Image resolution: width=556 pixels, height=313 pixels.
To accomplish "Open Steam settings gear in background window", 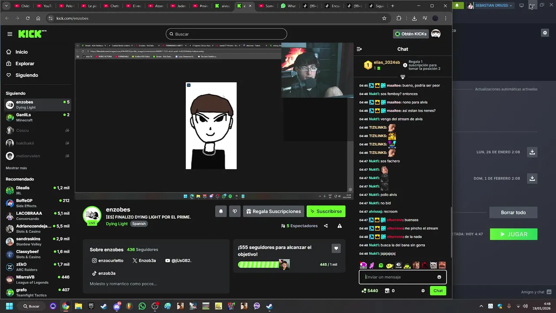I will pos(545,33).
